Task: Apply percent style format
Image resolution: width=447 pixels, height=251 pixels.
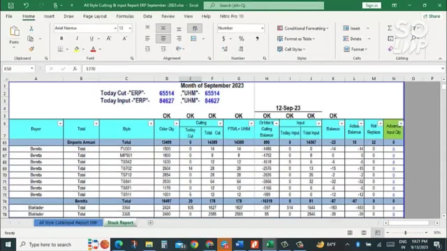Action: (241, 38)
